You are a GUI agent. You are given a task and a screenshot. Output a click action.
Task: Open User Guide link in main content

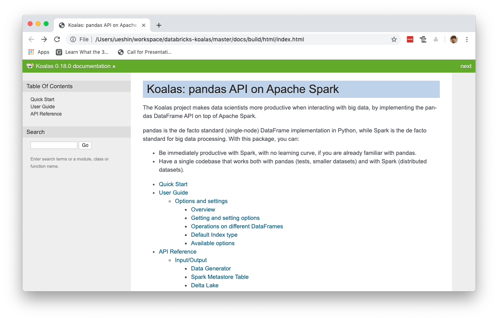(173, 193)
